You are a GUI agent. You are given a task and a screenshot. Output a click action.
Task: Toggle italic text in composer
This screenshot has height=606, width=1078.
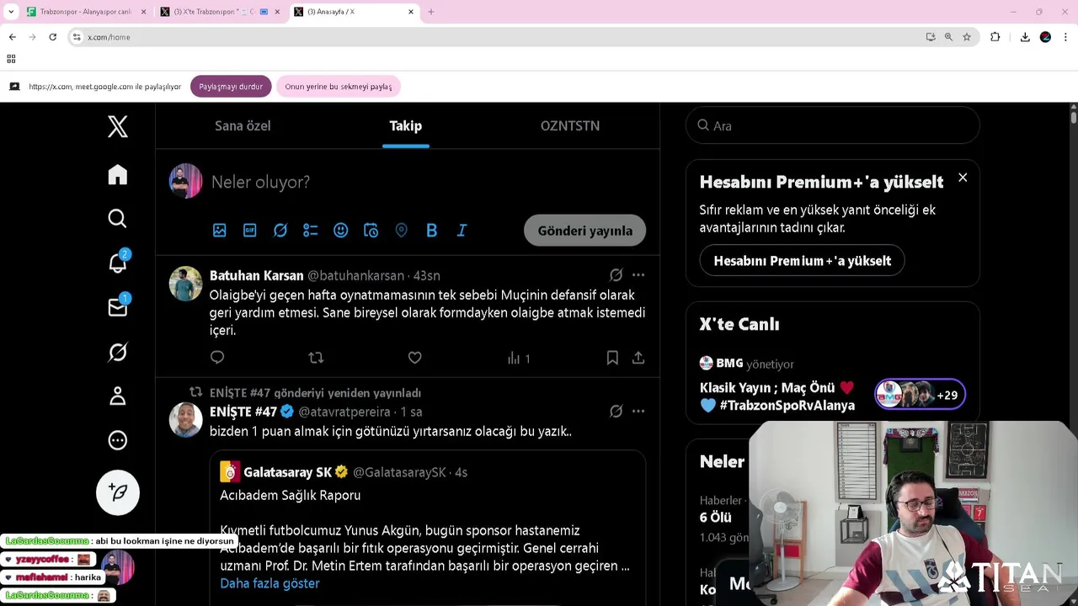click(462, 231)
